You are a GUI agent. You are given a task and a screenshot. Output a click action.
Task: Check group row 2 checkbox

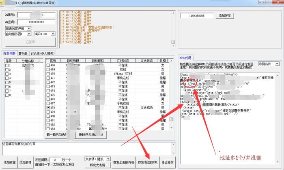click(7, 70)
